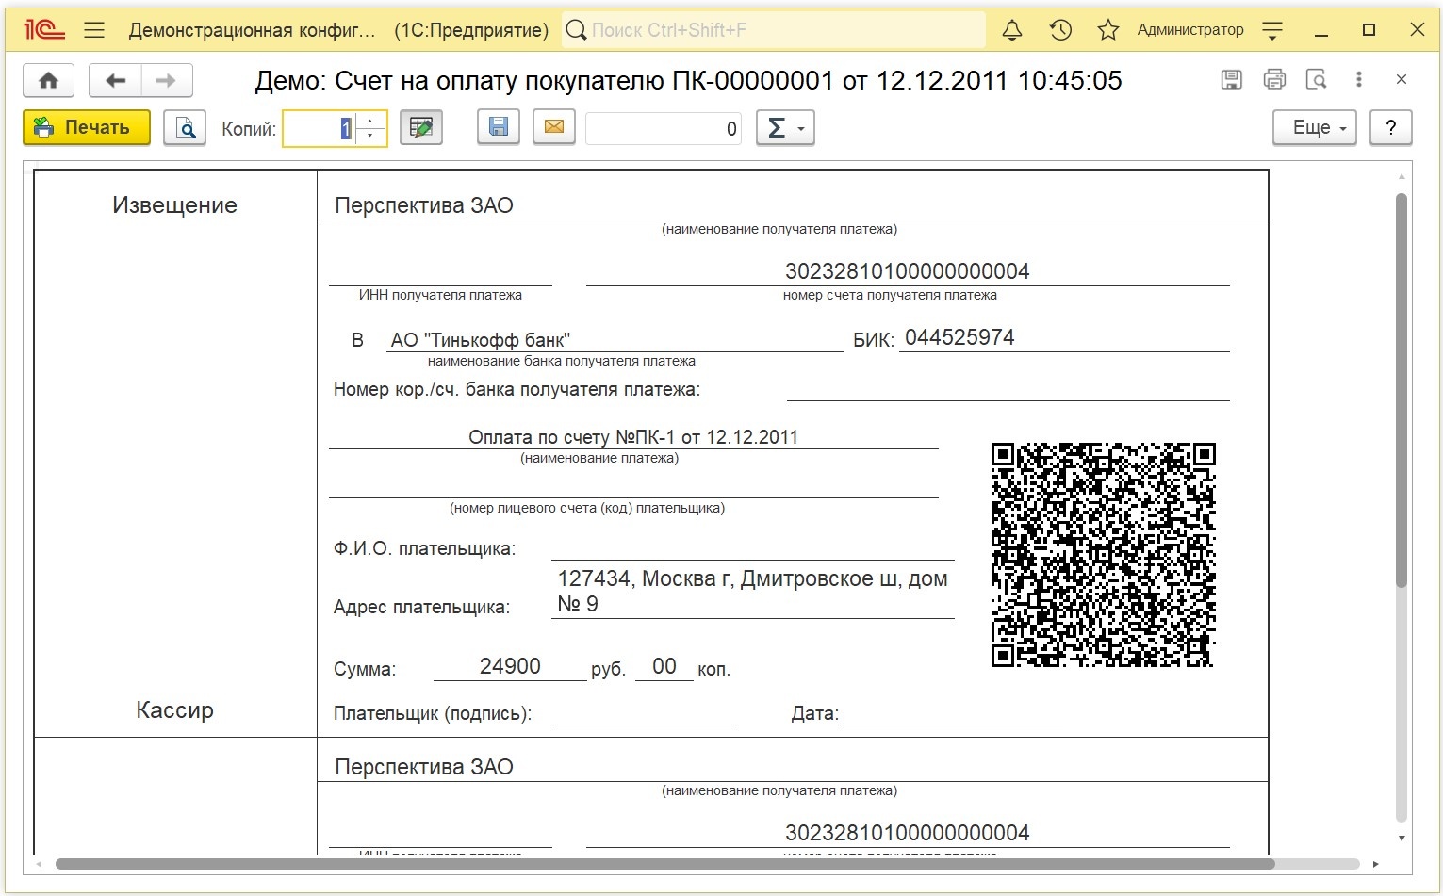Open the sigma sum function dropdown
The width and height of the screenshot is (1443, 896).
785,127
